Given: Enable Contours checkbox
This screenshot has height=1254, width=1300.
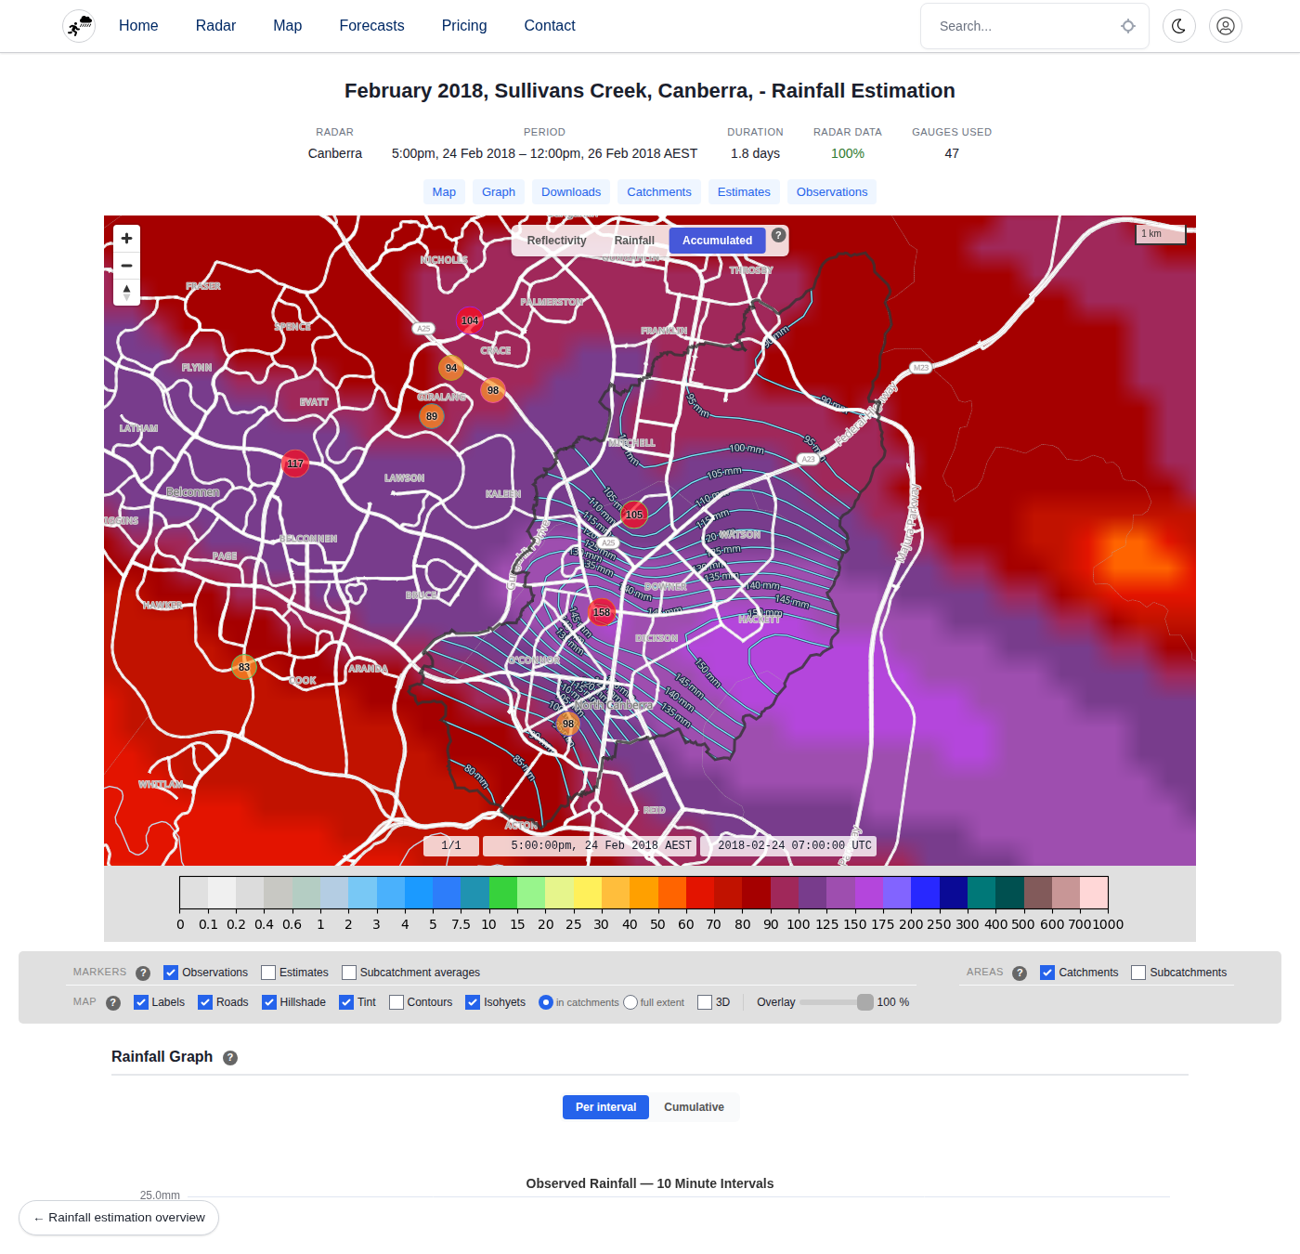Looking at the screenshot, I should [396, 1002].
